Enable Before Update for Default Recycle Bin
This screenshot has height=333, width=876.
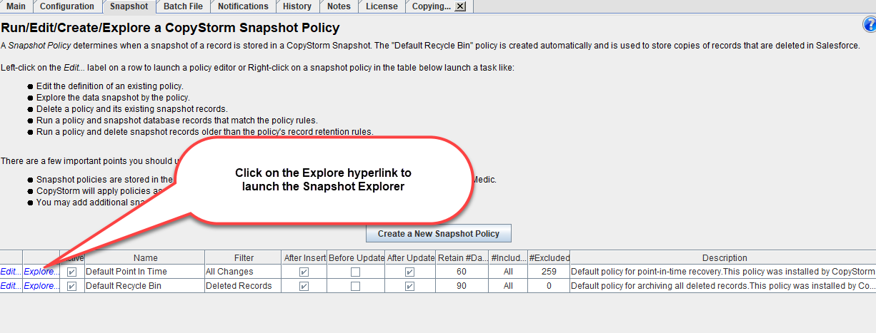tap(355, 286)
